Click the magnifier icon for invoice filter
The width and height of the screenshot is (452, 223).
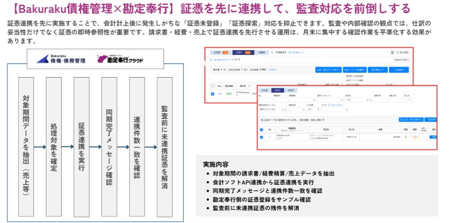(211, 60)
